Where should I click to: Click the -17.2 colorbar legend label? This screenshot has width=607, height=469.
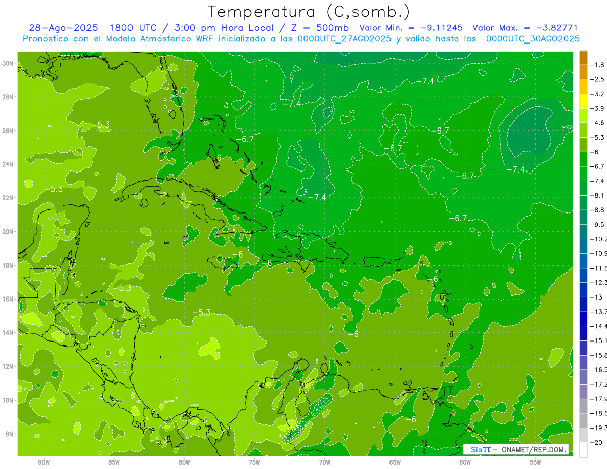(598, 384)
